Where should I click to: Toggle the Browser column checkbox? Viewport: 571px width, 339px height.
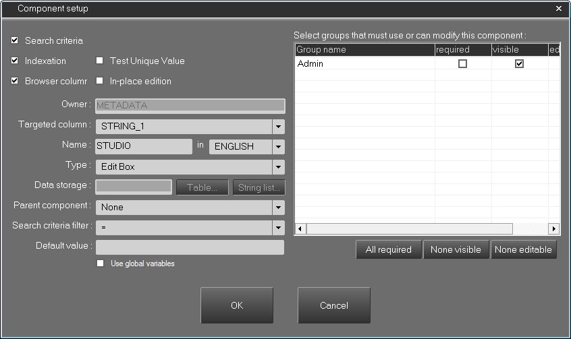15,81
